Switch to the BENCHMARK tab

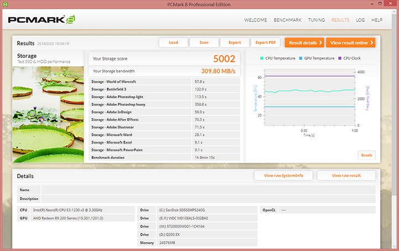[288, 20]
